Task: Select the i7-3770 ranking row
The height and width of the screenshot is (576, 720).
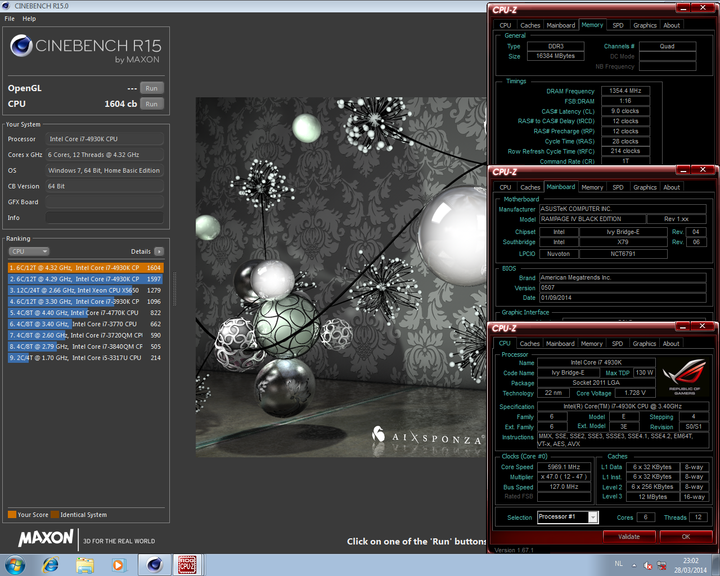Action: [x=85, y=324]
